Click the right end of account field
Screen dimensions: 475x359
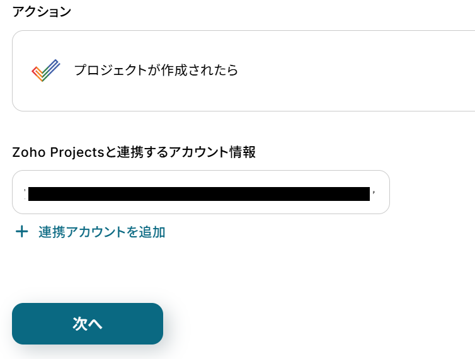[380, 192]
